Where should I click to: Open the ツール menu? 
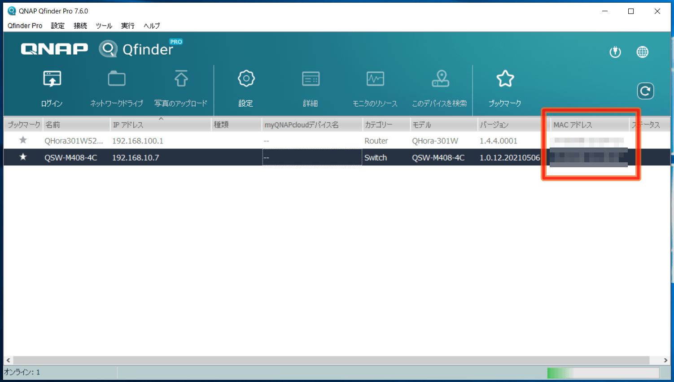104,26
